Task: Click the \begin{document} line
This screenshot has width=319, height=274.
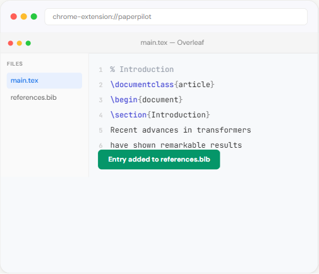Action: 147,100
